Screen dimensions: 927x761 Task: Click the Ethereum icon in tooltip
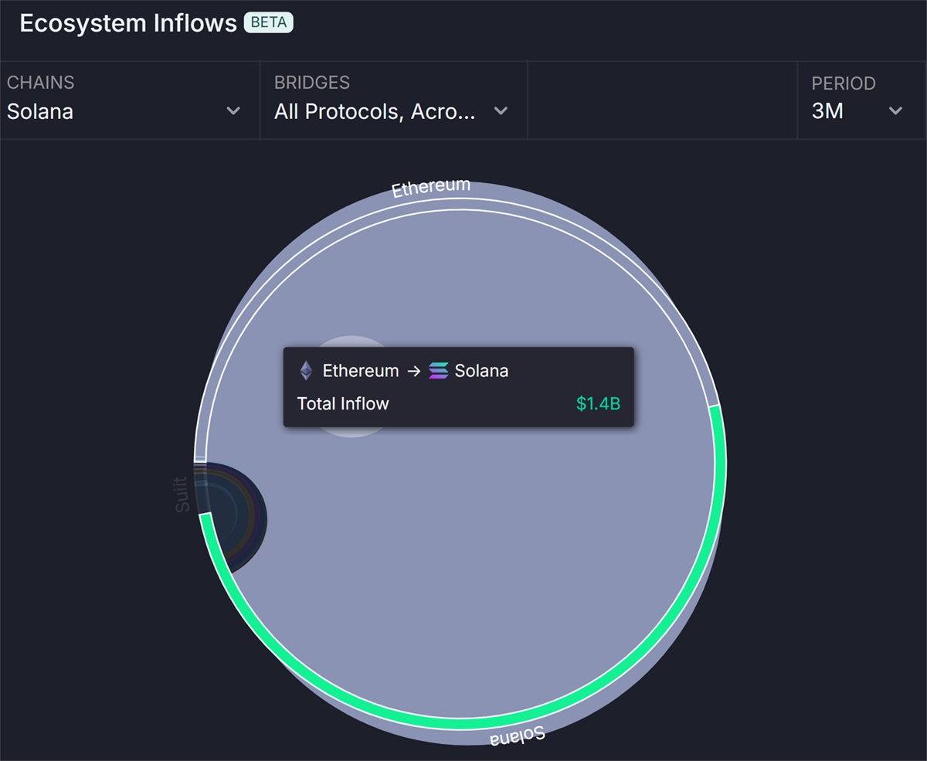(307, 371)
